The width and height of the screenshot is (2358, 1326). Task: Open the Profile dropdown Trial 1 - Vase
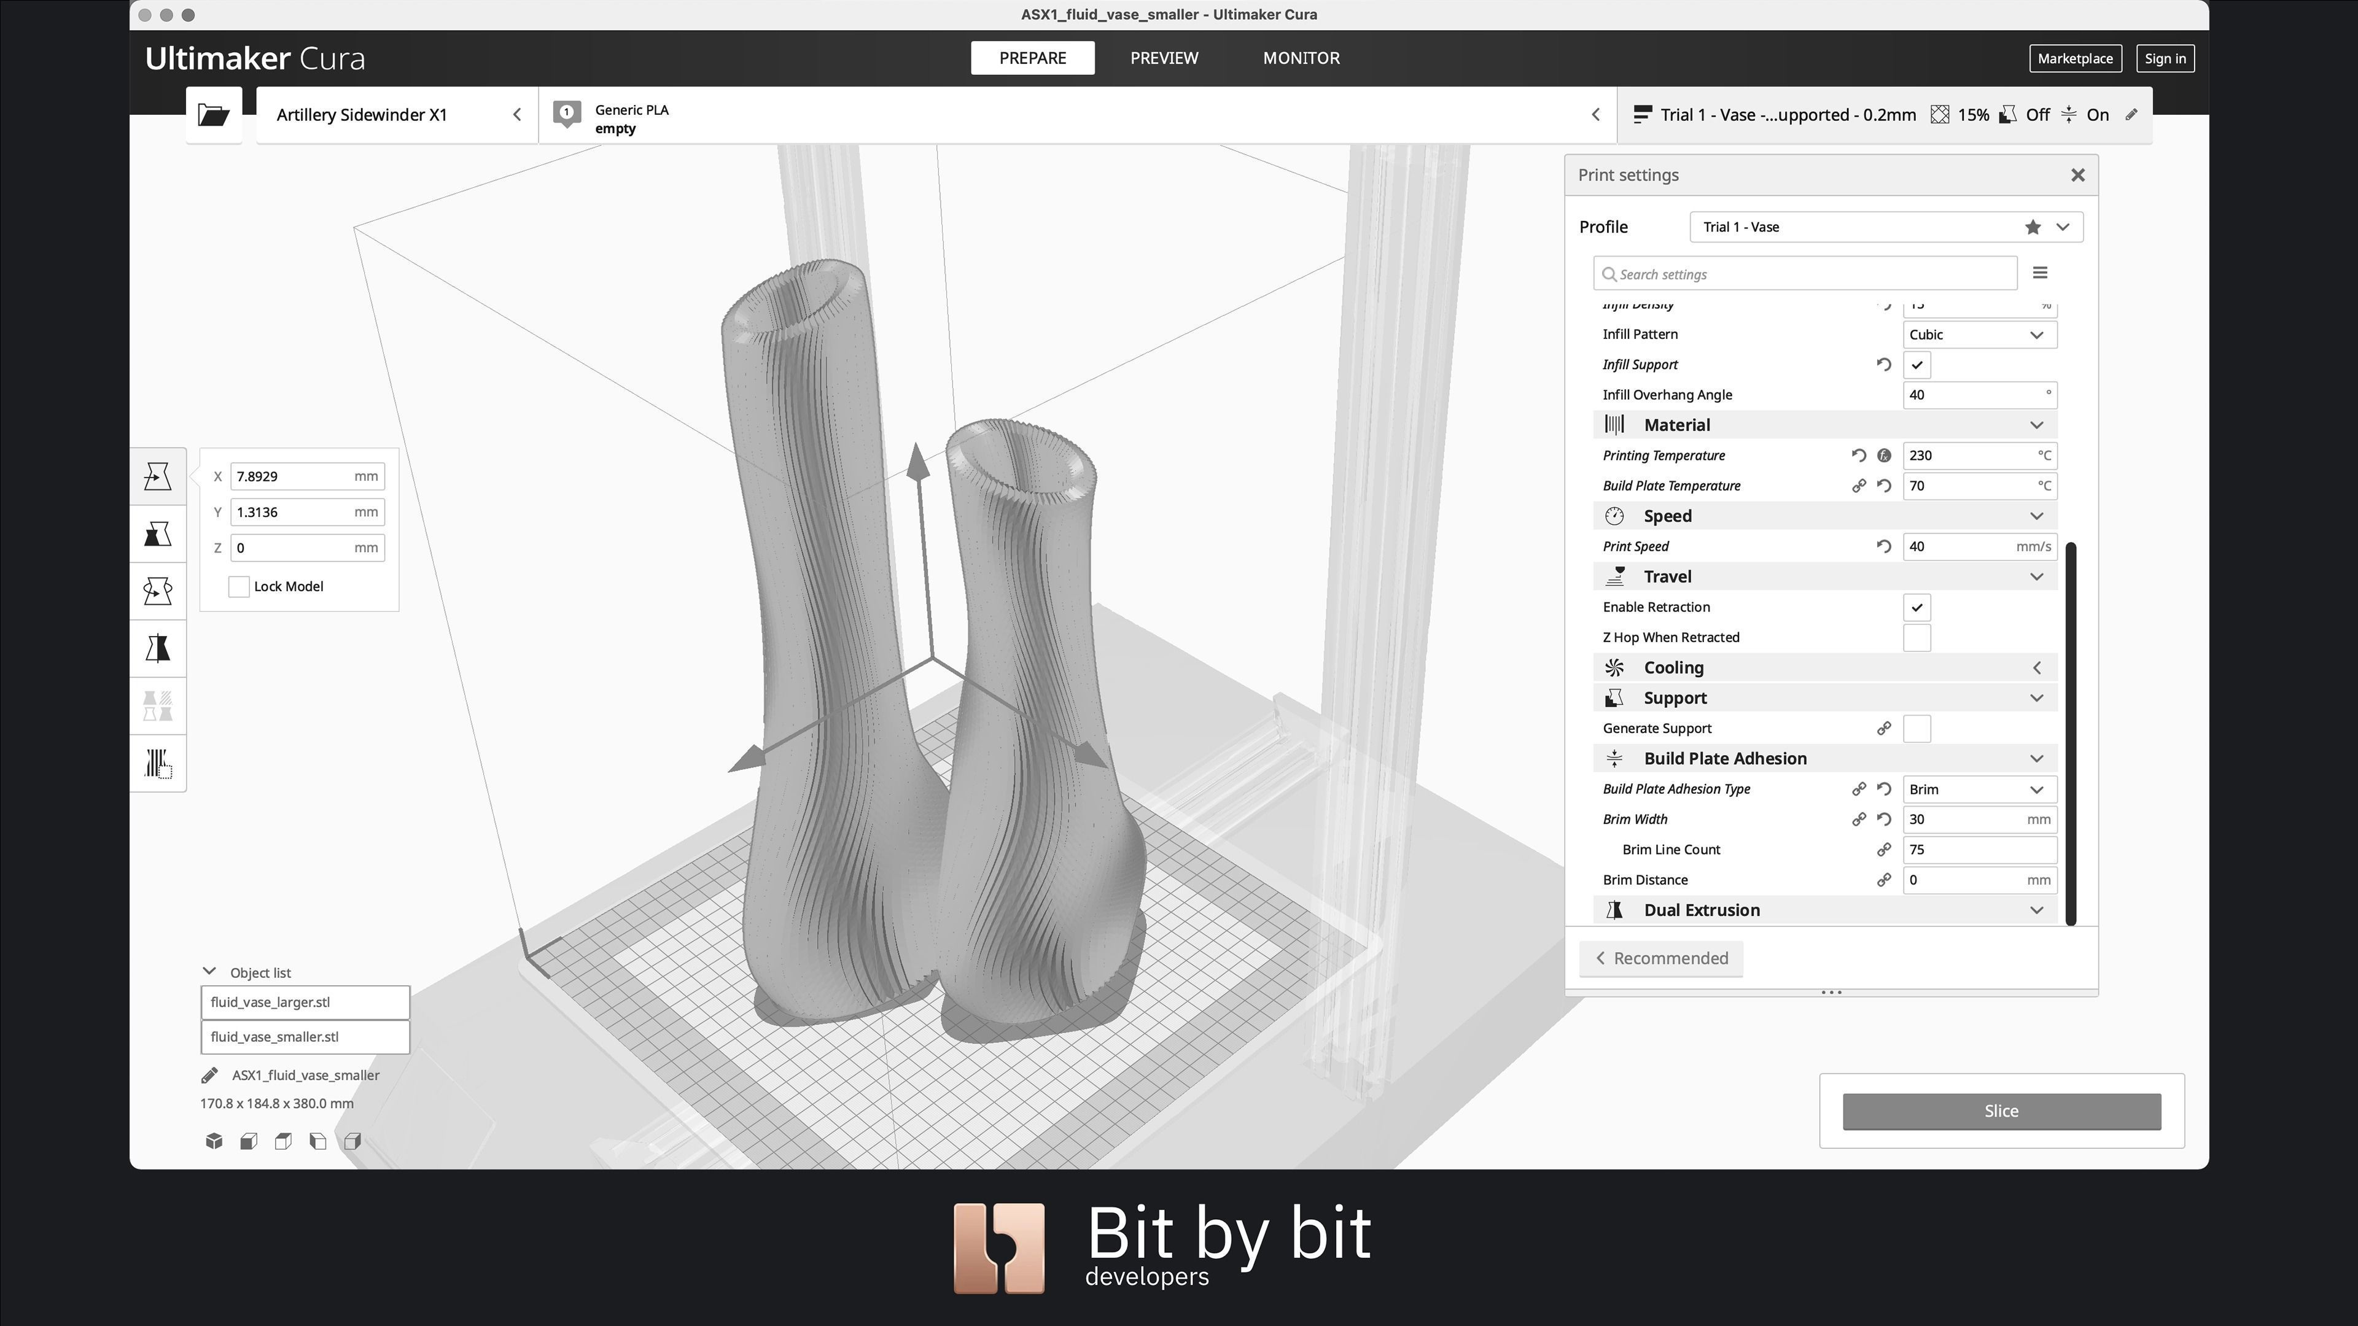tap(1886, 227)
